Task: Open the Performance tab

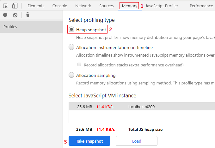Action: [201, 6]
